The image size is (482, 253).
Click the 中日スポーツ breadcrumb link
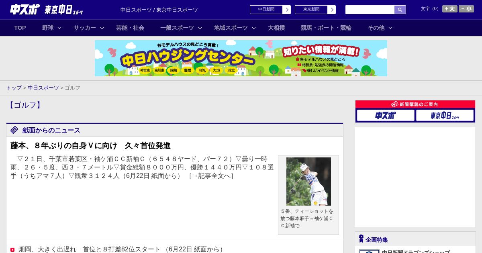43,88
